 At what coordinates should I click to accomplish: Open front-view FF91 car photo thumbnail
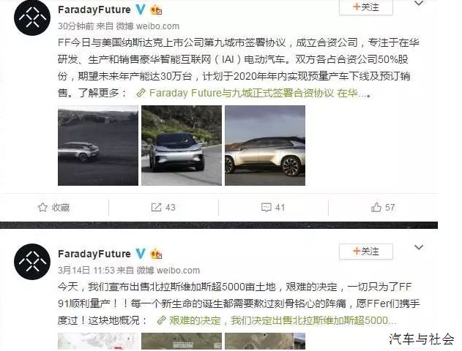point(182,146)
